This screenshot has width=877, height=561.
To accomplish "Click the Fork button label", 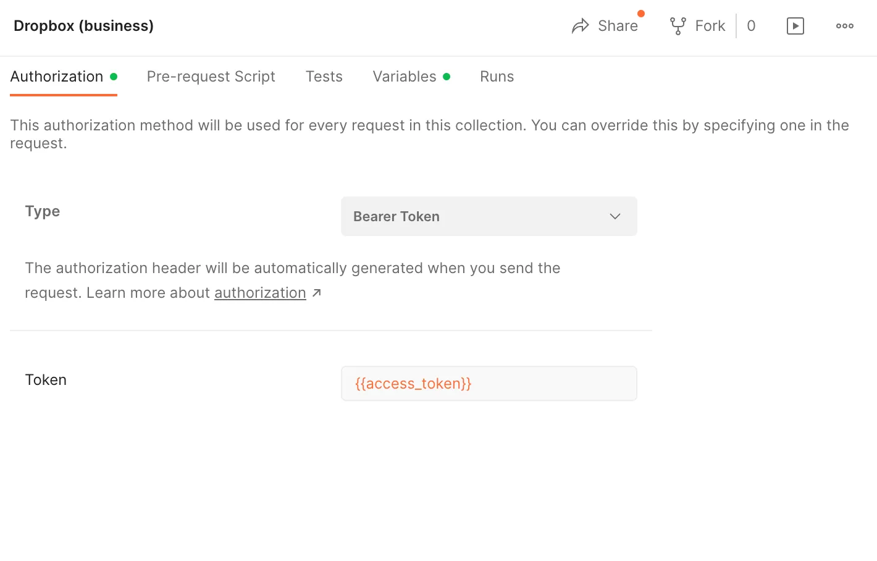I will [x=710, y=26].
